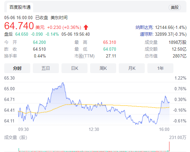190x152 pixels.
Task: Click the 今开 value 64.200
Action: [39, 42]
